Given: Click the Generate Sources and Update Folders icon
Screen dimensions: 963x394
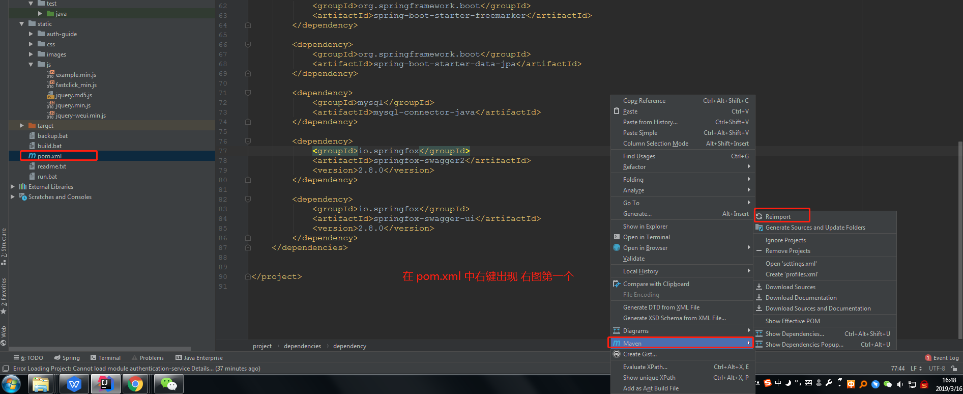Looking at the screenshot, I should coord(759,228).
